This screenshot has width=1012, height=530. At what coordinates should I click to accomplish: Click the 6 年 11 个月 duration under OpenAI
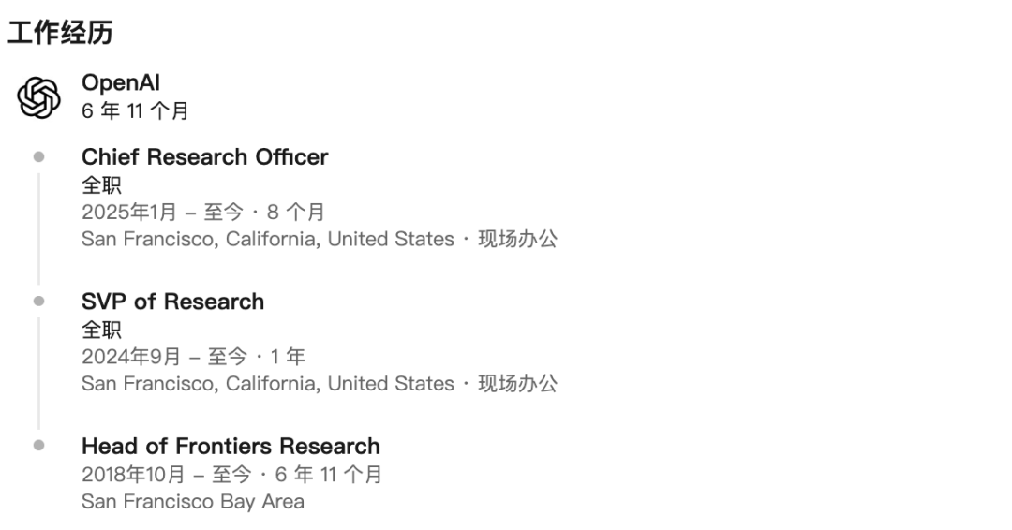point(135,110)
